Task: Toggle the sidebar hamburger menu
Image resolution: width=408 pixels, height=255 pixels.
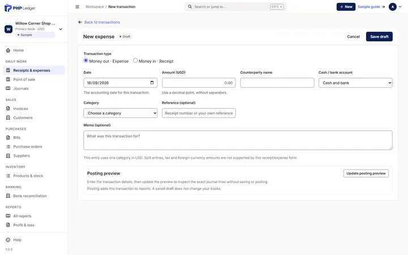Action: click(77, 7)
